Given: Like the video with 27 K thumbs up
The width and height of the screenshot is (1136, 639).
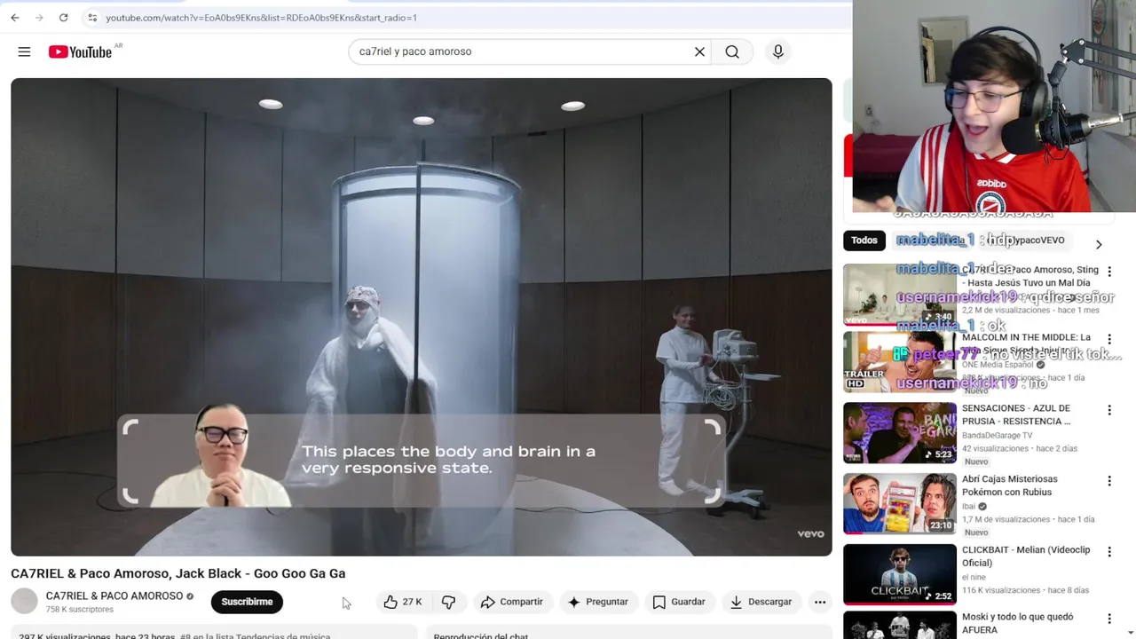Looking at the screenshot, I should [x=403, y=602].
